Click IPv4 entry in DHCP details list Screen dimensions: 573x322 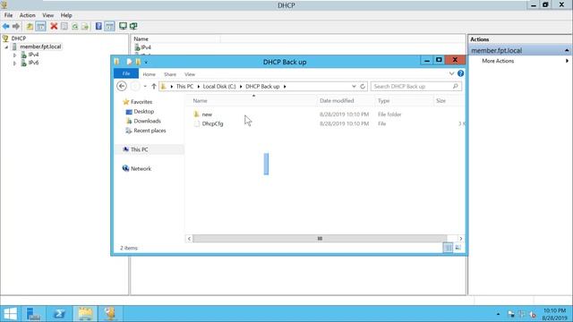[146, 47]
